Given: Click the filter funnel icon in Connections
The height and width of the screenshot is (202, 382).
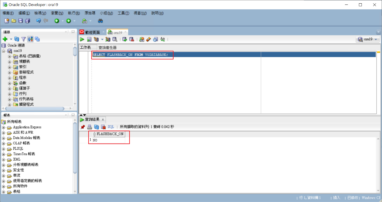Looking at the screenshot, I should tap(23, 39).
